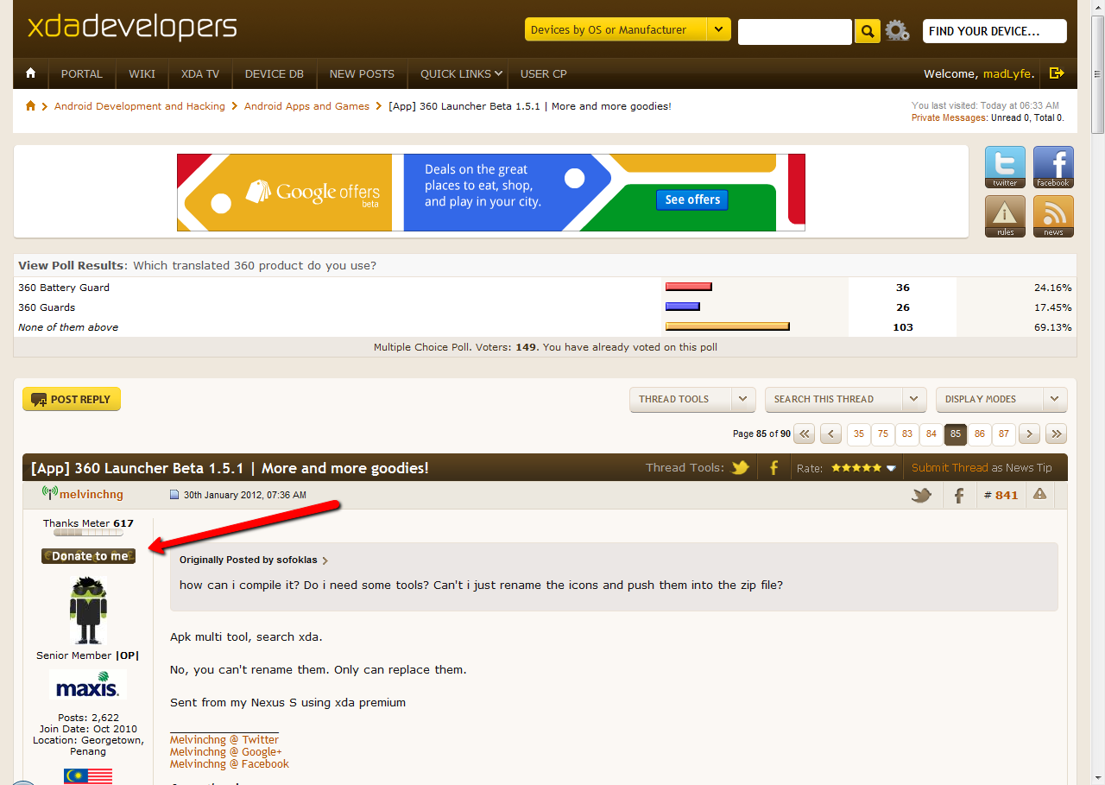Open the news RSS tile
The height and width of the screenshot is (785, 1105).
(1054, 216)
